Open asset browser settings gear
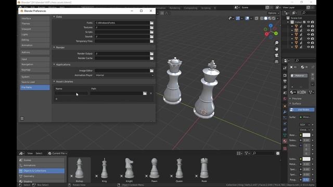The height and width of the screenshot is (187, 333). coord(278,153)
